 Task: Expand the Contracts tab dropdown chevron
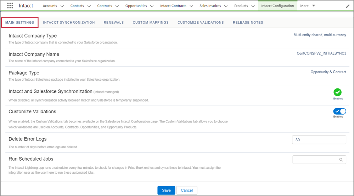click(x=117, y=6)
